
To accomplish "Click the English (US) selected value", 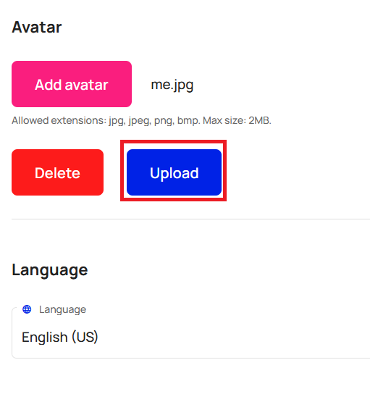I will pos(60,337).
